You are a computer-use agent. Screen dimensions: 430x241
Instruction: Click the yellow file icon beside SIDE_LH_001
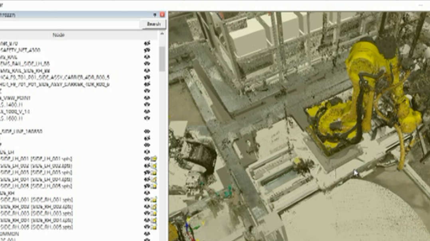coord(154,159)
